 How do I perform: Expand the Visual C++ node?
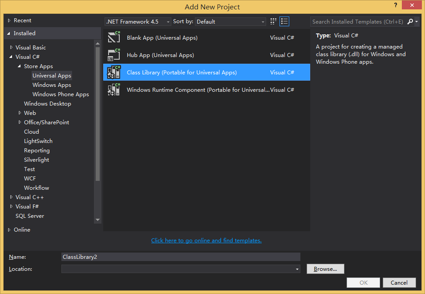[11, 197]
